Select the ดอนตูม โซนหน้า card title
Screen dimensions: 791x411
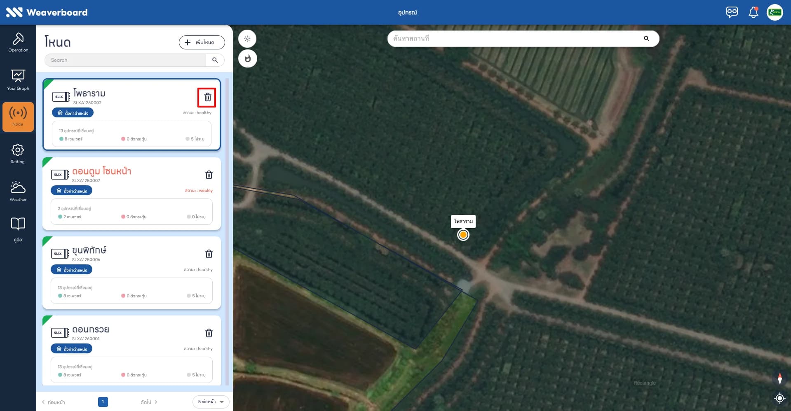pyautogui.click(x=102, y=171)
